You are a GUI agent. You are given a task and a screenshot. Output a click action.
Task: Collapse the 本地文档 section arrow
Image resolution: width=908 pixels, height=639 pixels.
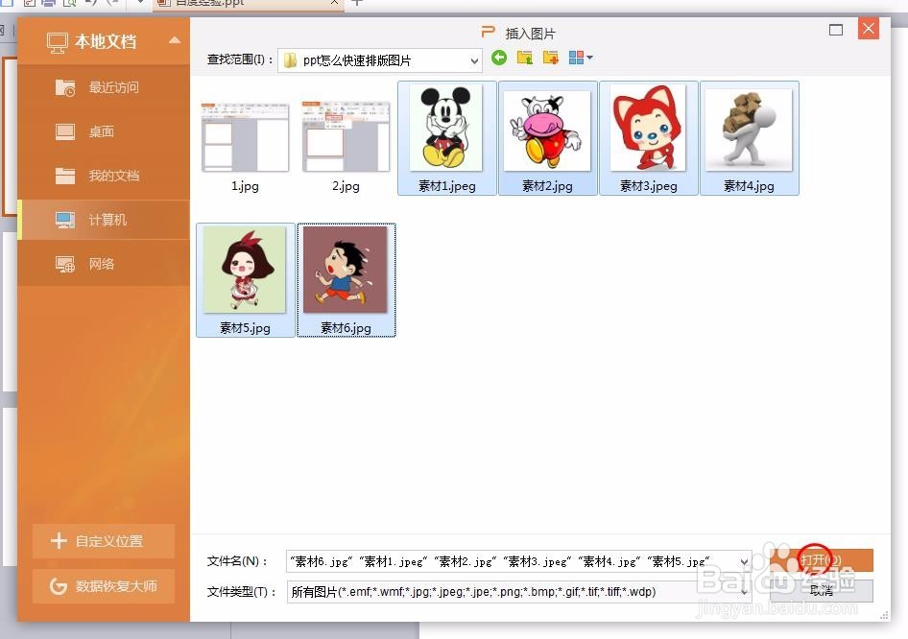click(x=175, y=40)
